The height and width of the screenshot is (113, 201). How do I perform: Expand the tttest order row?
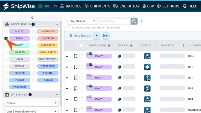point(67,56)
